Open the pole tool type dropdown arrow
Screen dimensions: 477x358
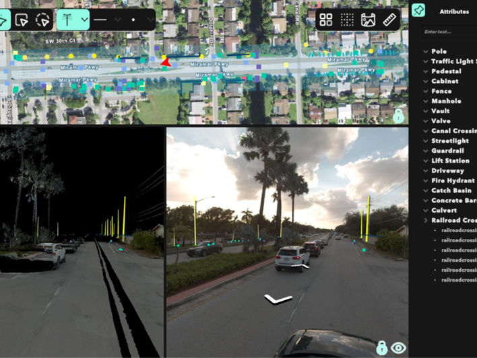click(x=84, y=20)
